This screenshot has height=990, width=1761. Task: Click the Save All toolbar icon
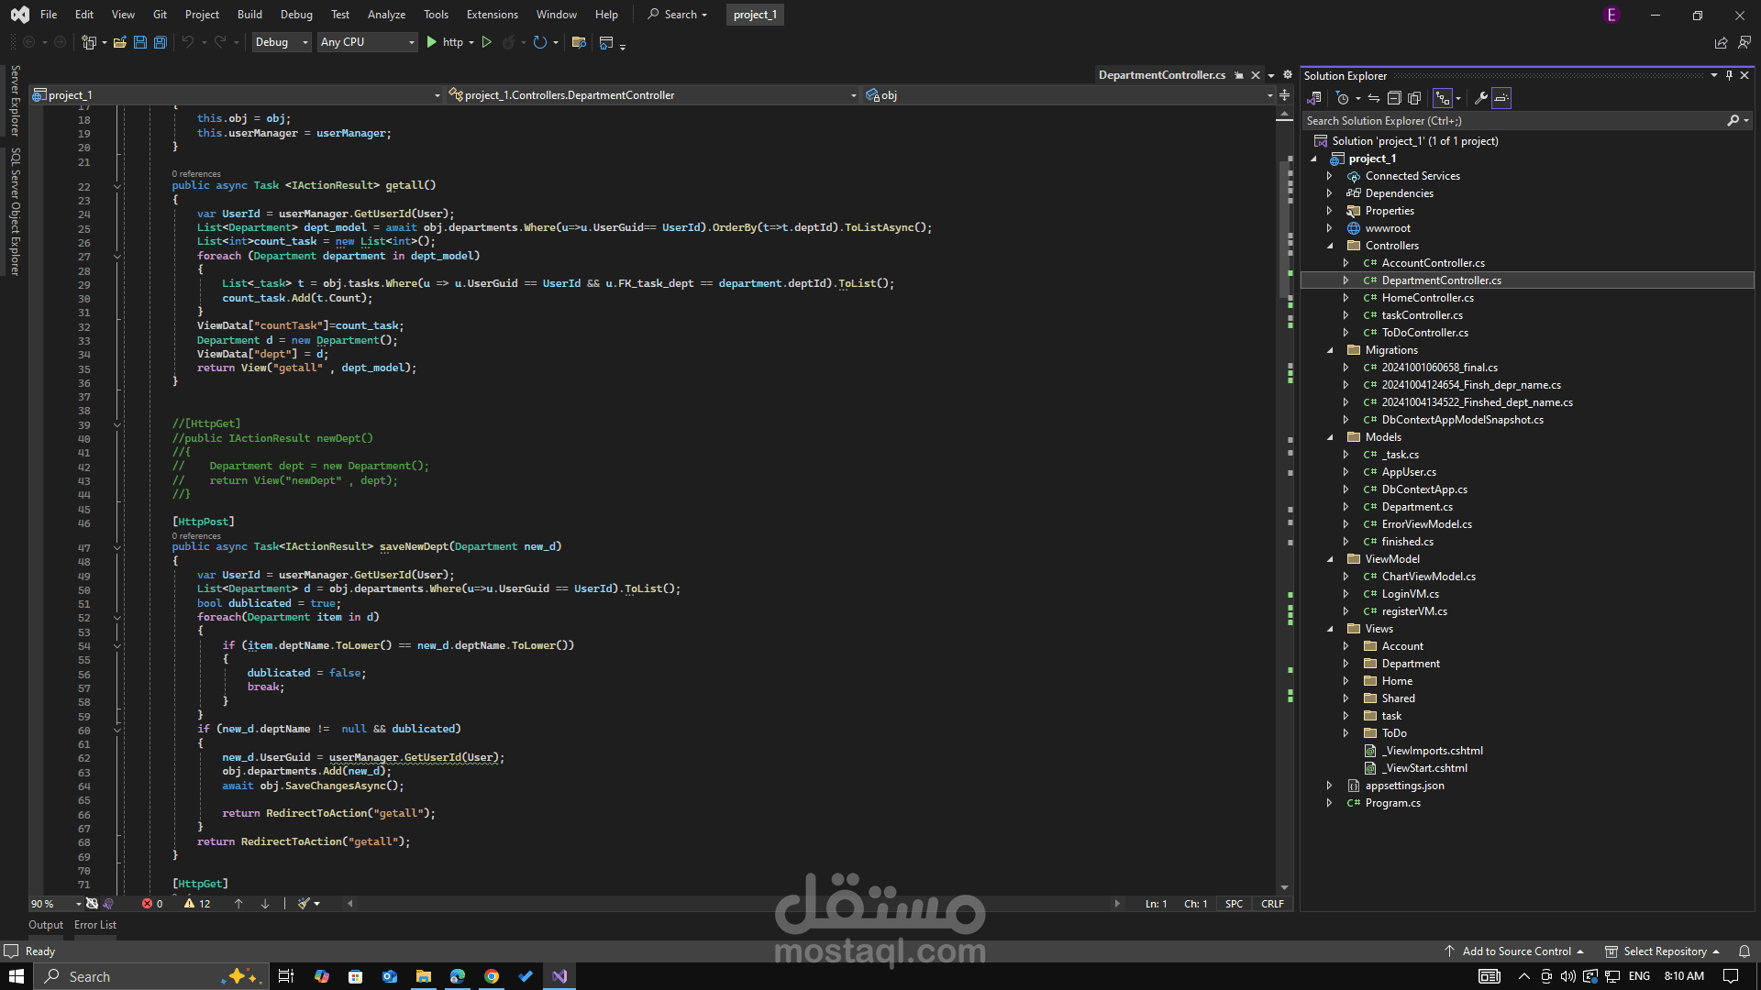click(161, 42)
